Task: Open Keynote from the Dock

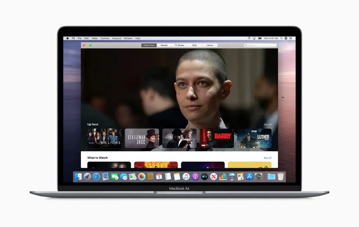Action: click(231, 176)
